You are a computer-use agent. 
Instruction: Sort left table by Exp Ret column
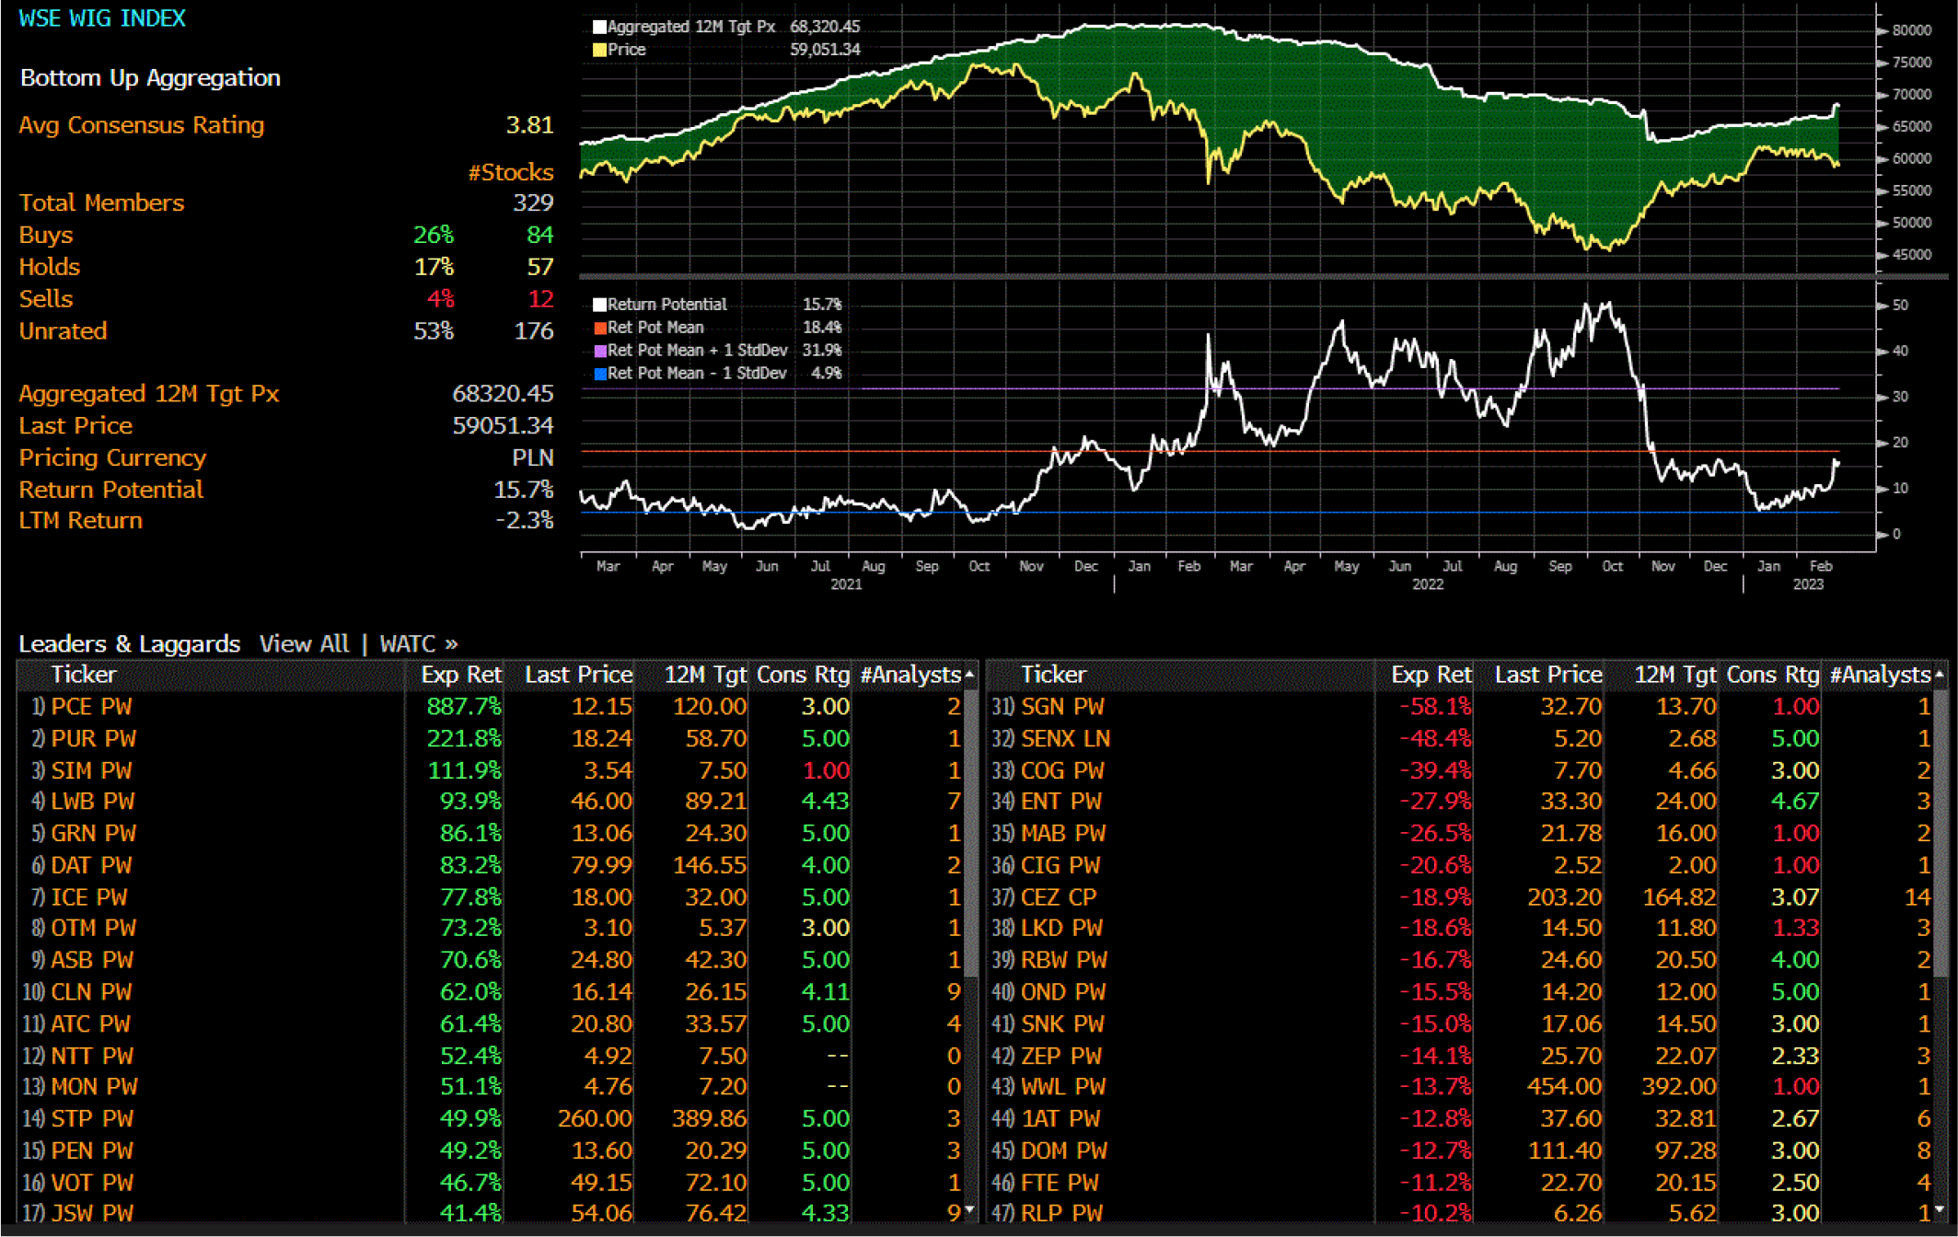461,675
